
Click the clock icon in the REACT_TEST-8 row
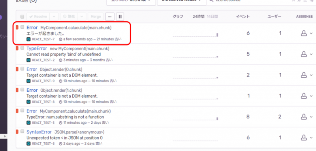pyautogui.click(x=60, y=102)
